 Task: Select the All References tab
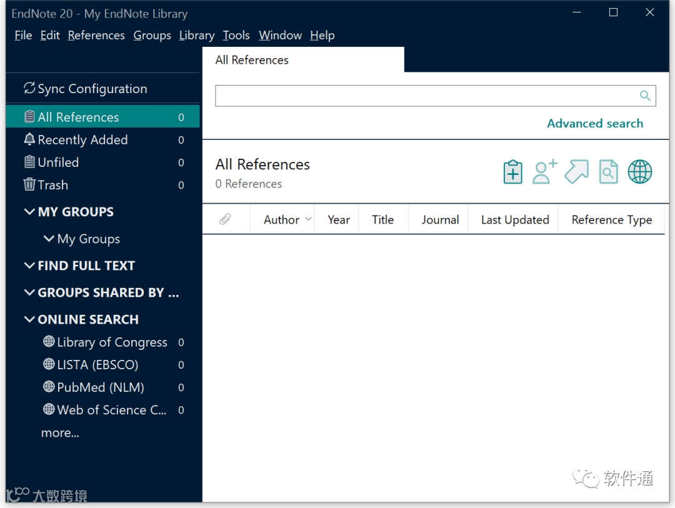303,60
